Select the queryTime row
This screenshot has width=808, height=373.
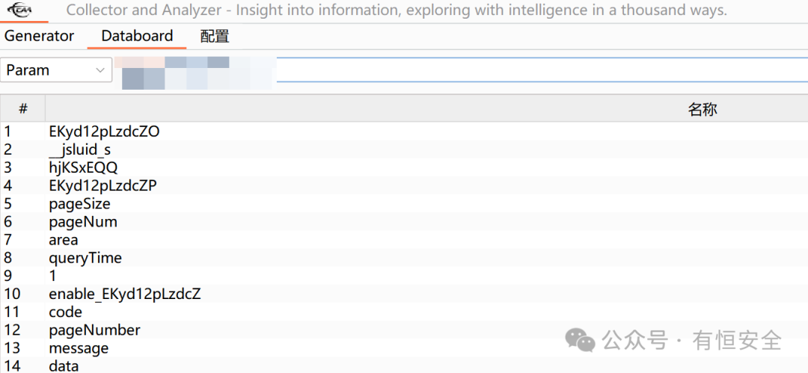coord(85,258)
